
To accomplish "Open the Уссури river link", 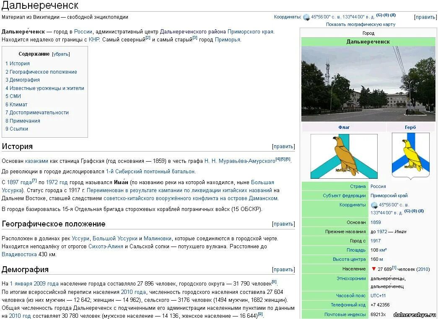I will click(x=80, y=239).
